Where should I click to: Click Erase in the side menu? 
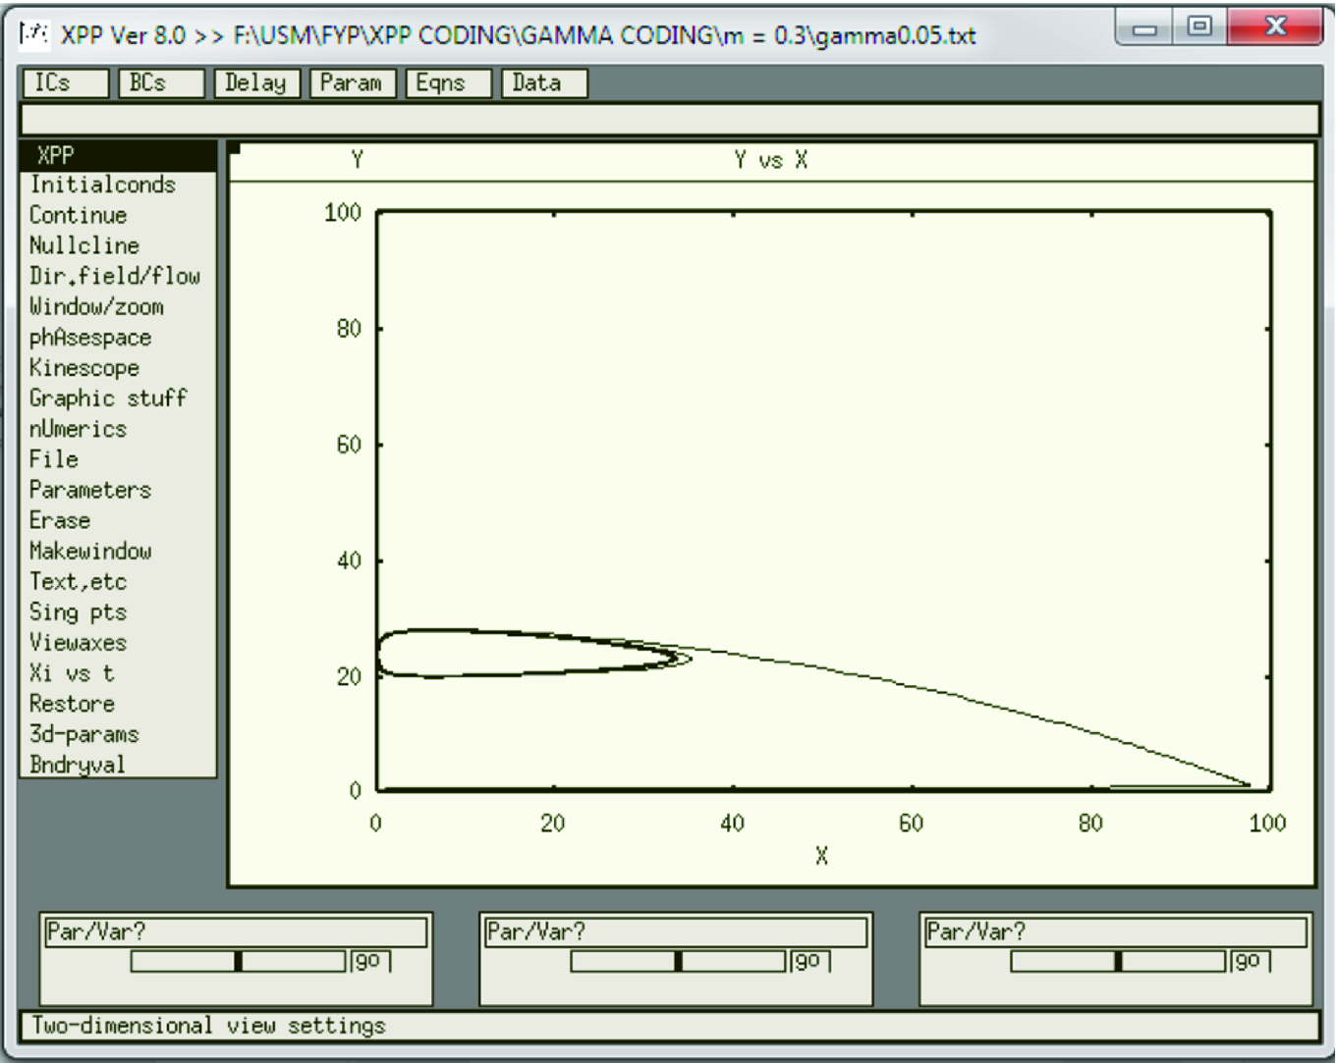60,520
